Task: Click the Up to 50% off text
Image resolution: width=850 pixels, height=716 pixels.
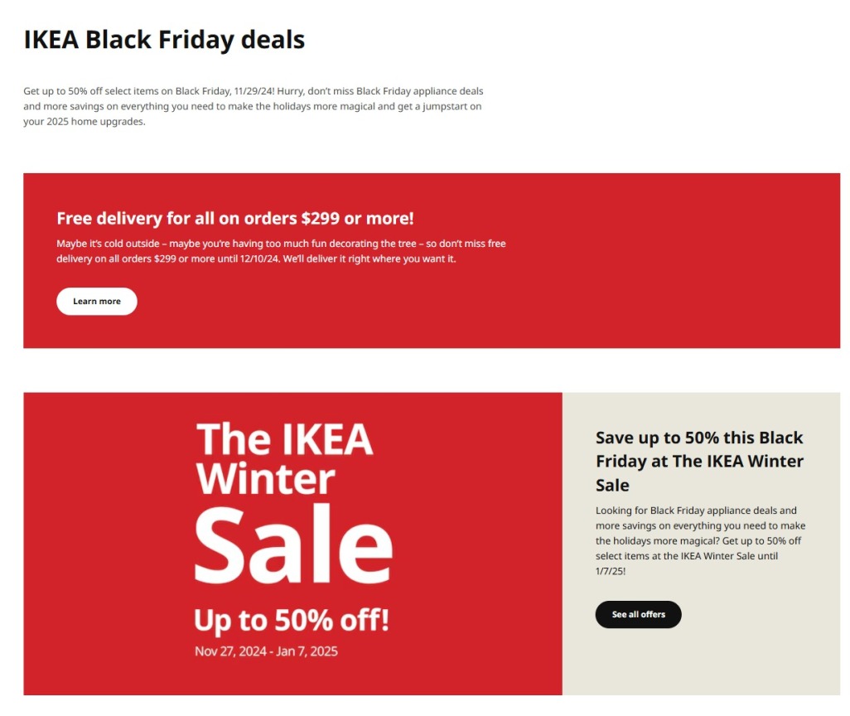Action: tap(291, 619)
